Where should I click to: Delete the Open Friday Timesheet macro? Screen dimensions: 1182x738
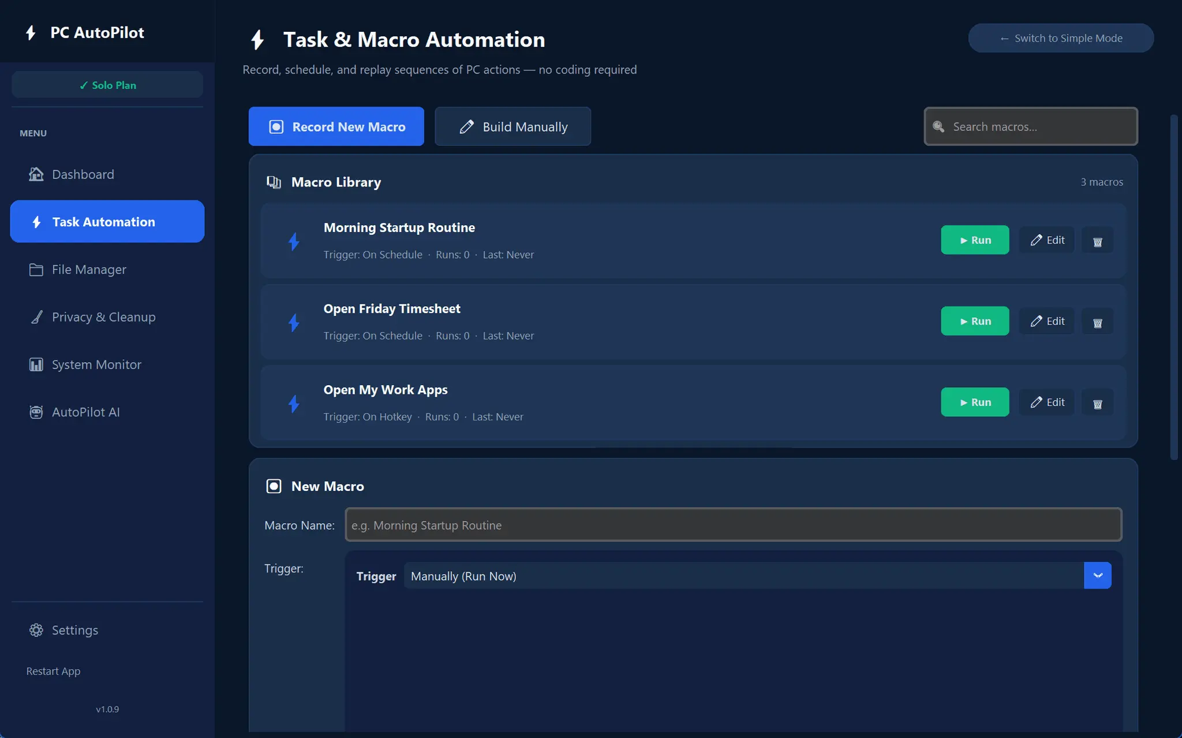(1097, 321)
